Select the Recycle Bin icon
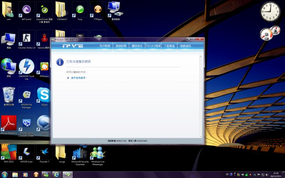This screenshot has width=285, height=178. coord(9,96)
